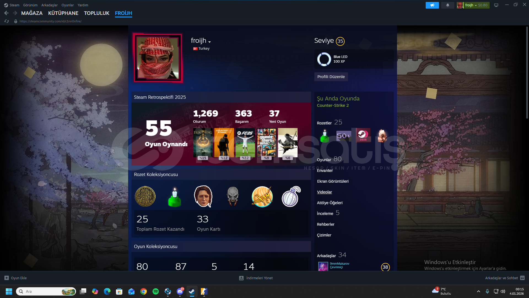This screenshot has height=298, width=529.
Task: Open the Görünüm menu
Action: click(x=30, y=5)
